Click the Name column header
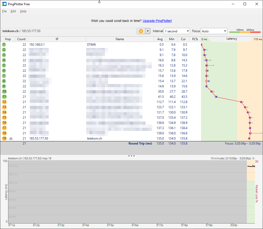263x229 pixels. [x=120, y=39]
